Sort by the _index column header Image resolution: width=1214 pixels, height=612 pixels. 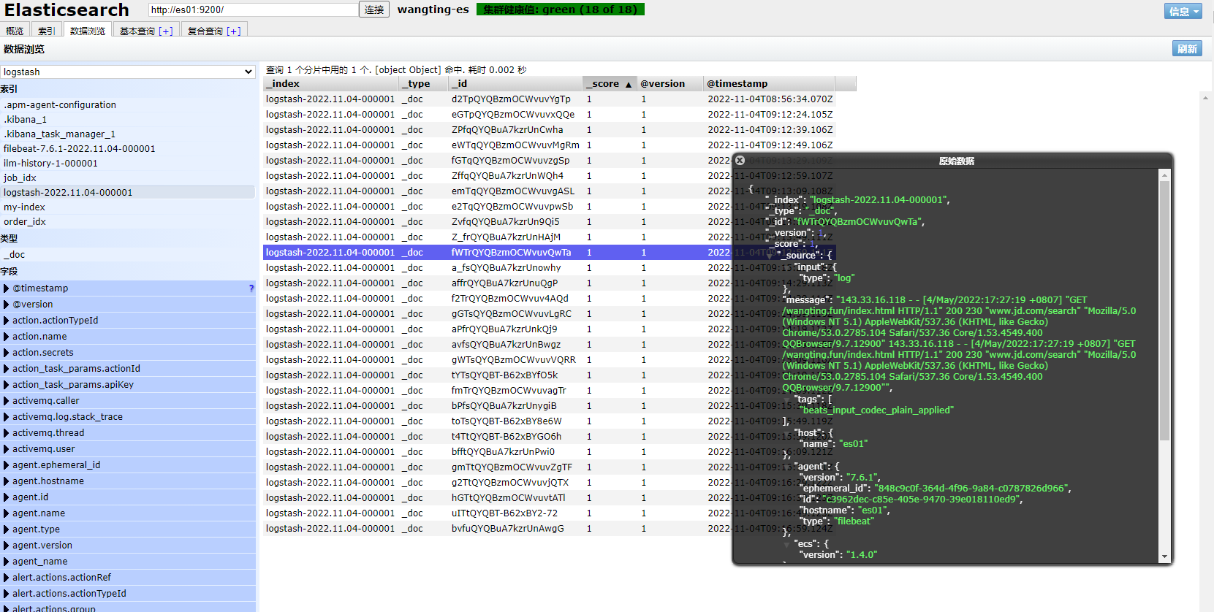point(330,84)
